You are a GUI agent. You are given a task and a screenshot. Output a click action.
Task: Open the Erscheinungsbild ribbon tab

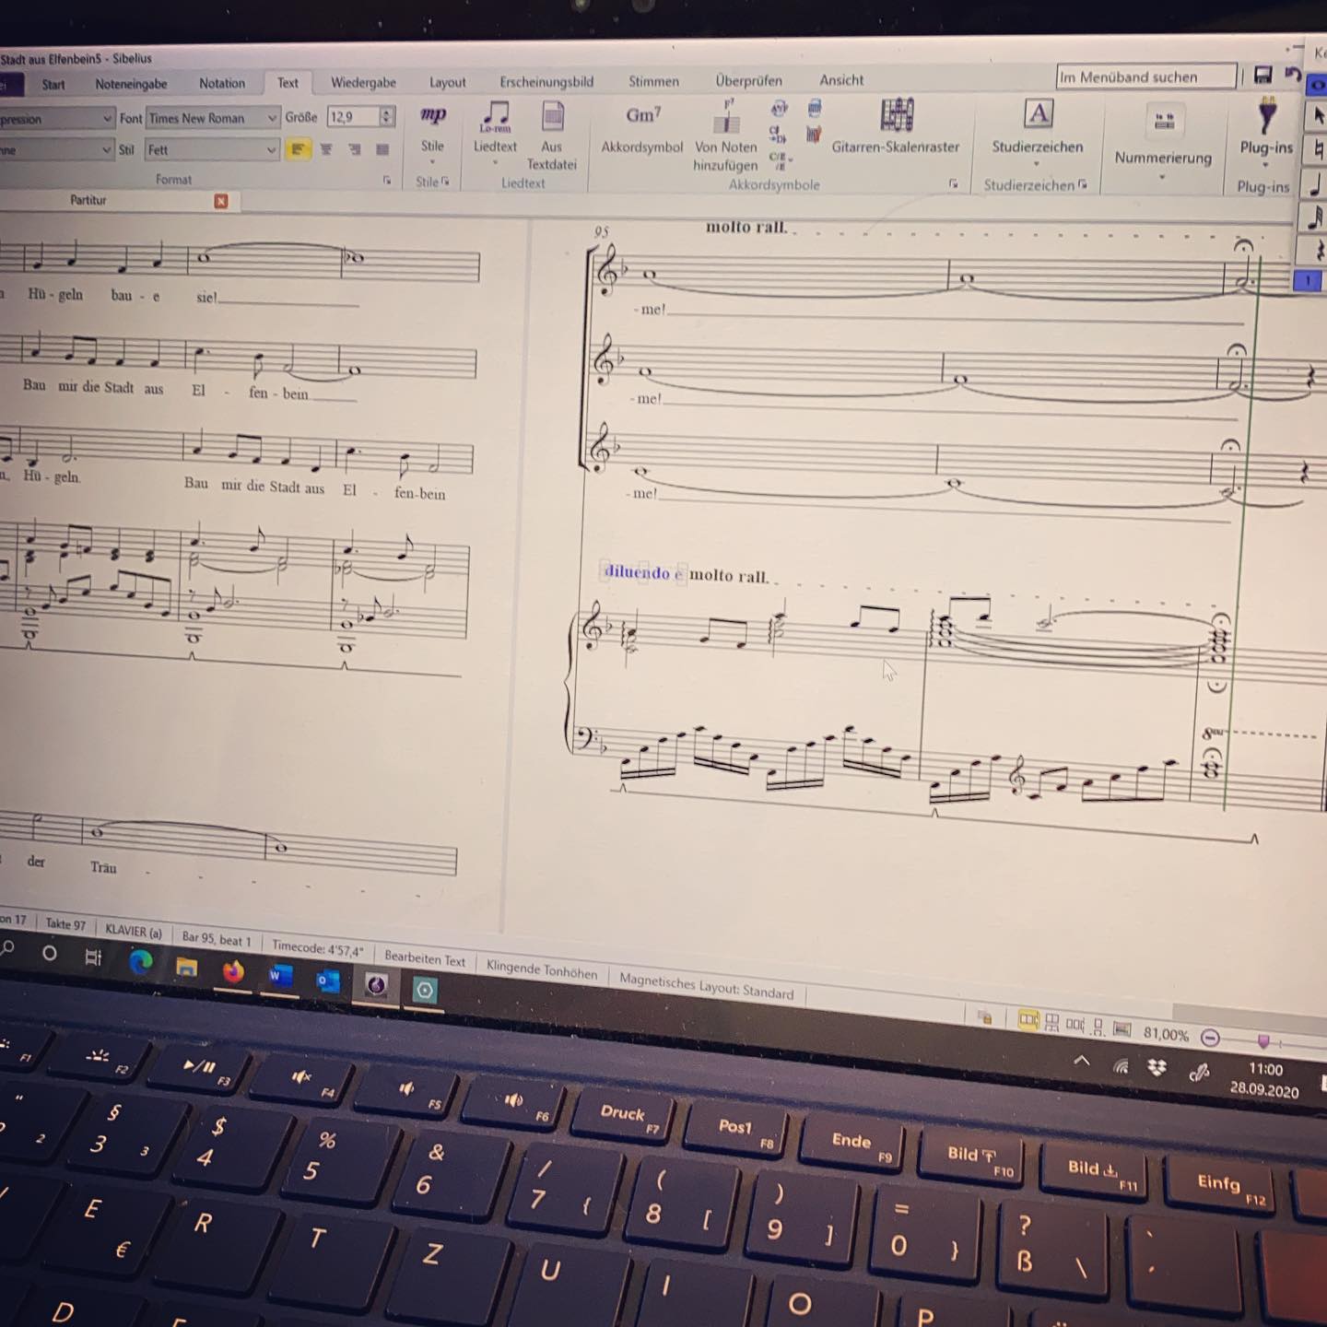coord(546,81)
